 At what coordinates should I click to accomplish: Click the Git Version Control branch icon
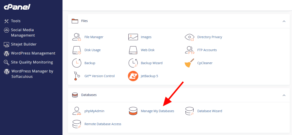coord(76,76)
